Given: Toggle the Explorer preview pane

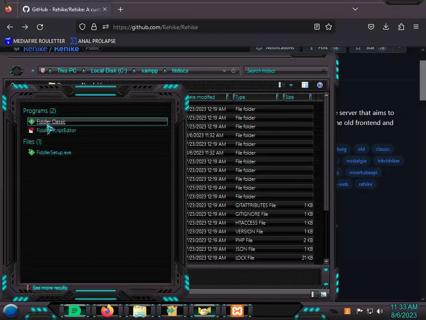Looking at the screenshot, I should click(x=305, y=85).
